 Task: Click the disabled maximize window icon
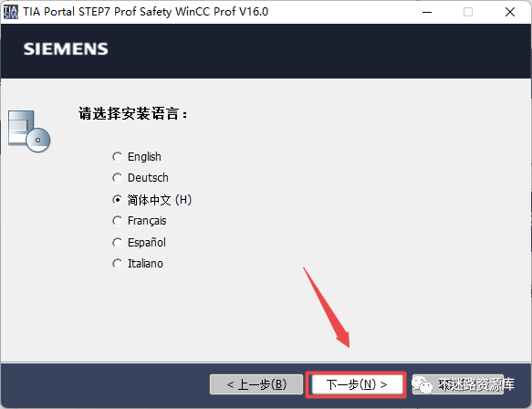pos(468,12)
